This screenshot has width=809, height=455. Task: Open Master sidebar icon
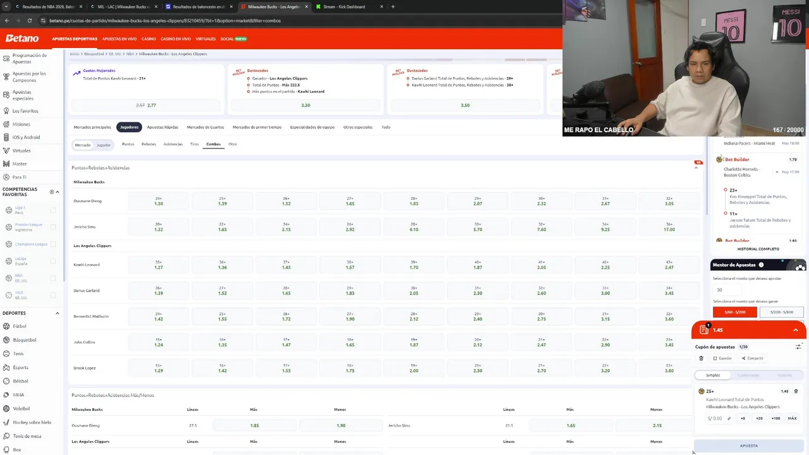tap(6, 164)
